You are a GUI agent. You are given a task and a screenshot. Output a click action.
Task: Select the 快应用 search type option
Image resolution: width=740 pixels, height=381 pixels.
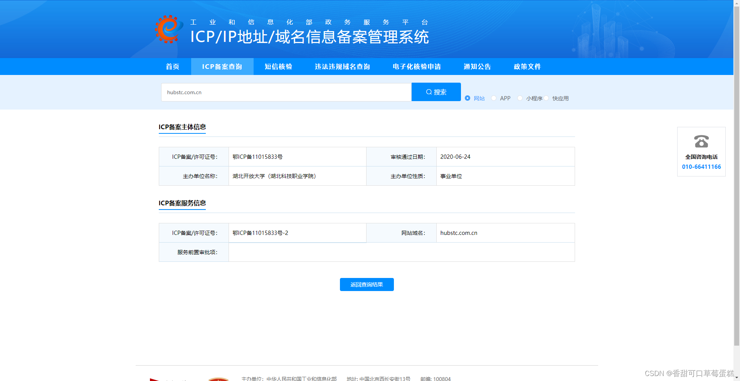pyautogui.click(x=546, y=98)
